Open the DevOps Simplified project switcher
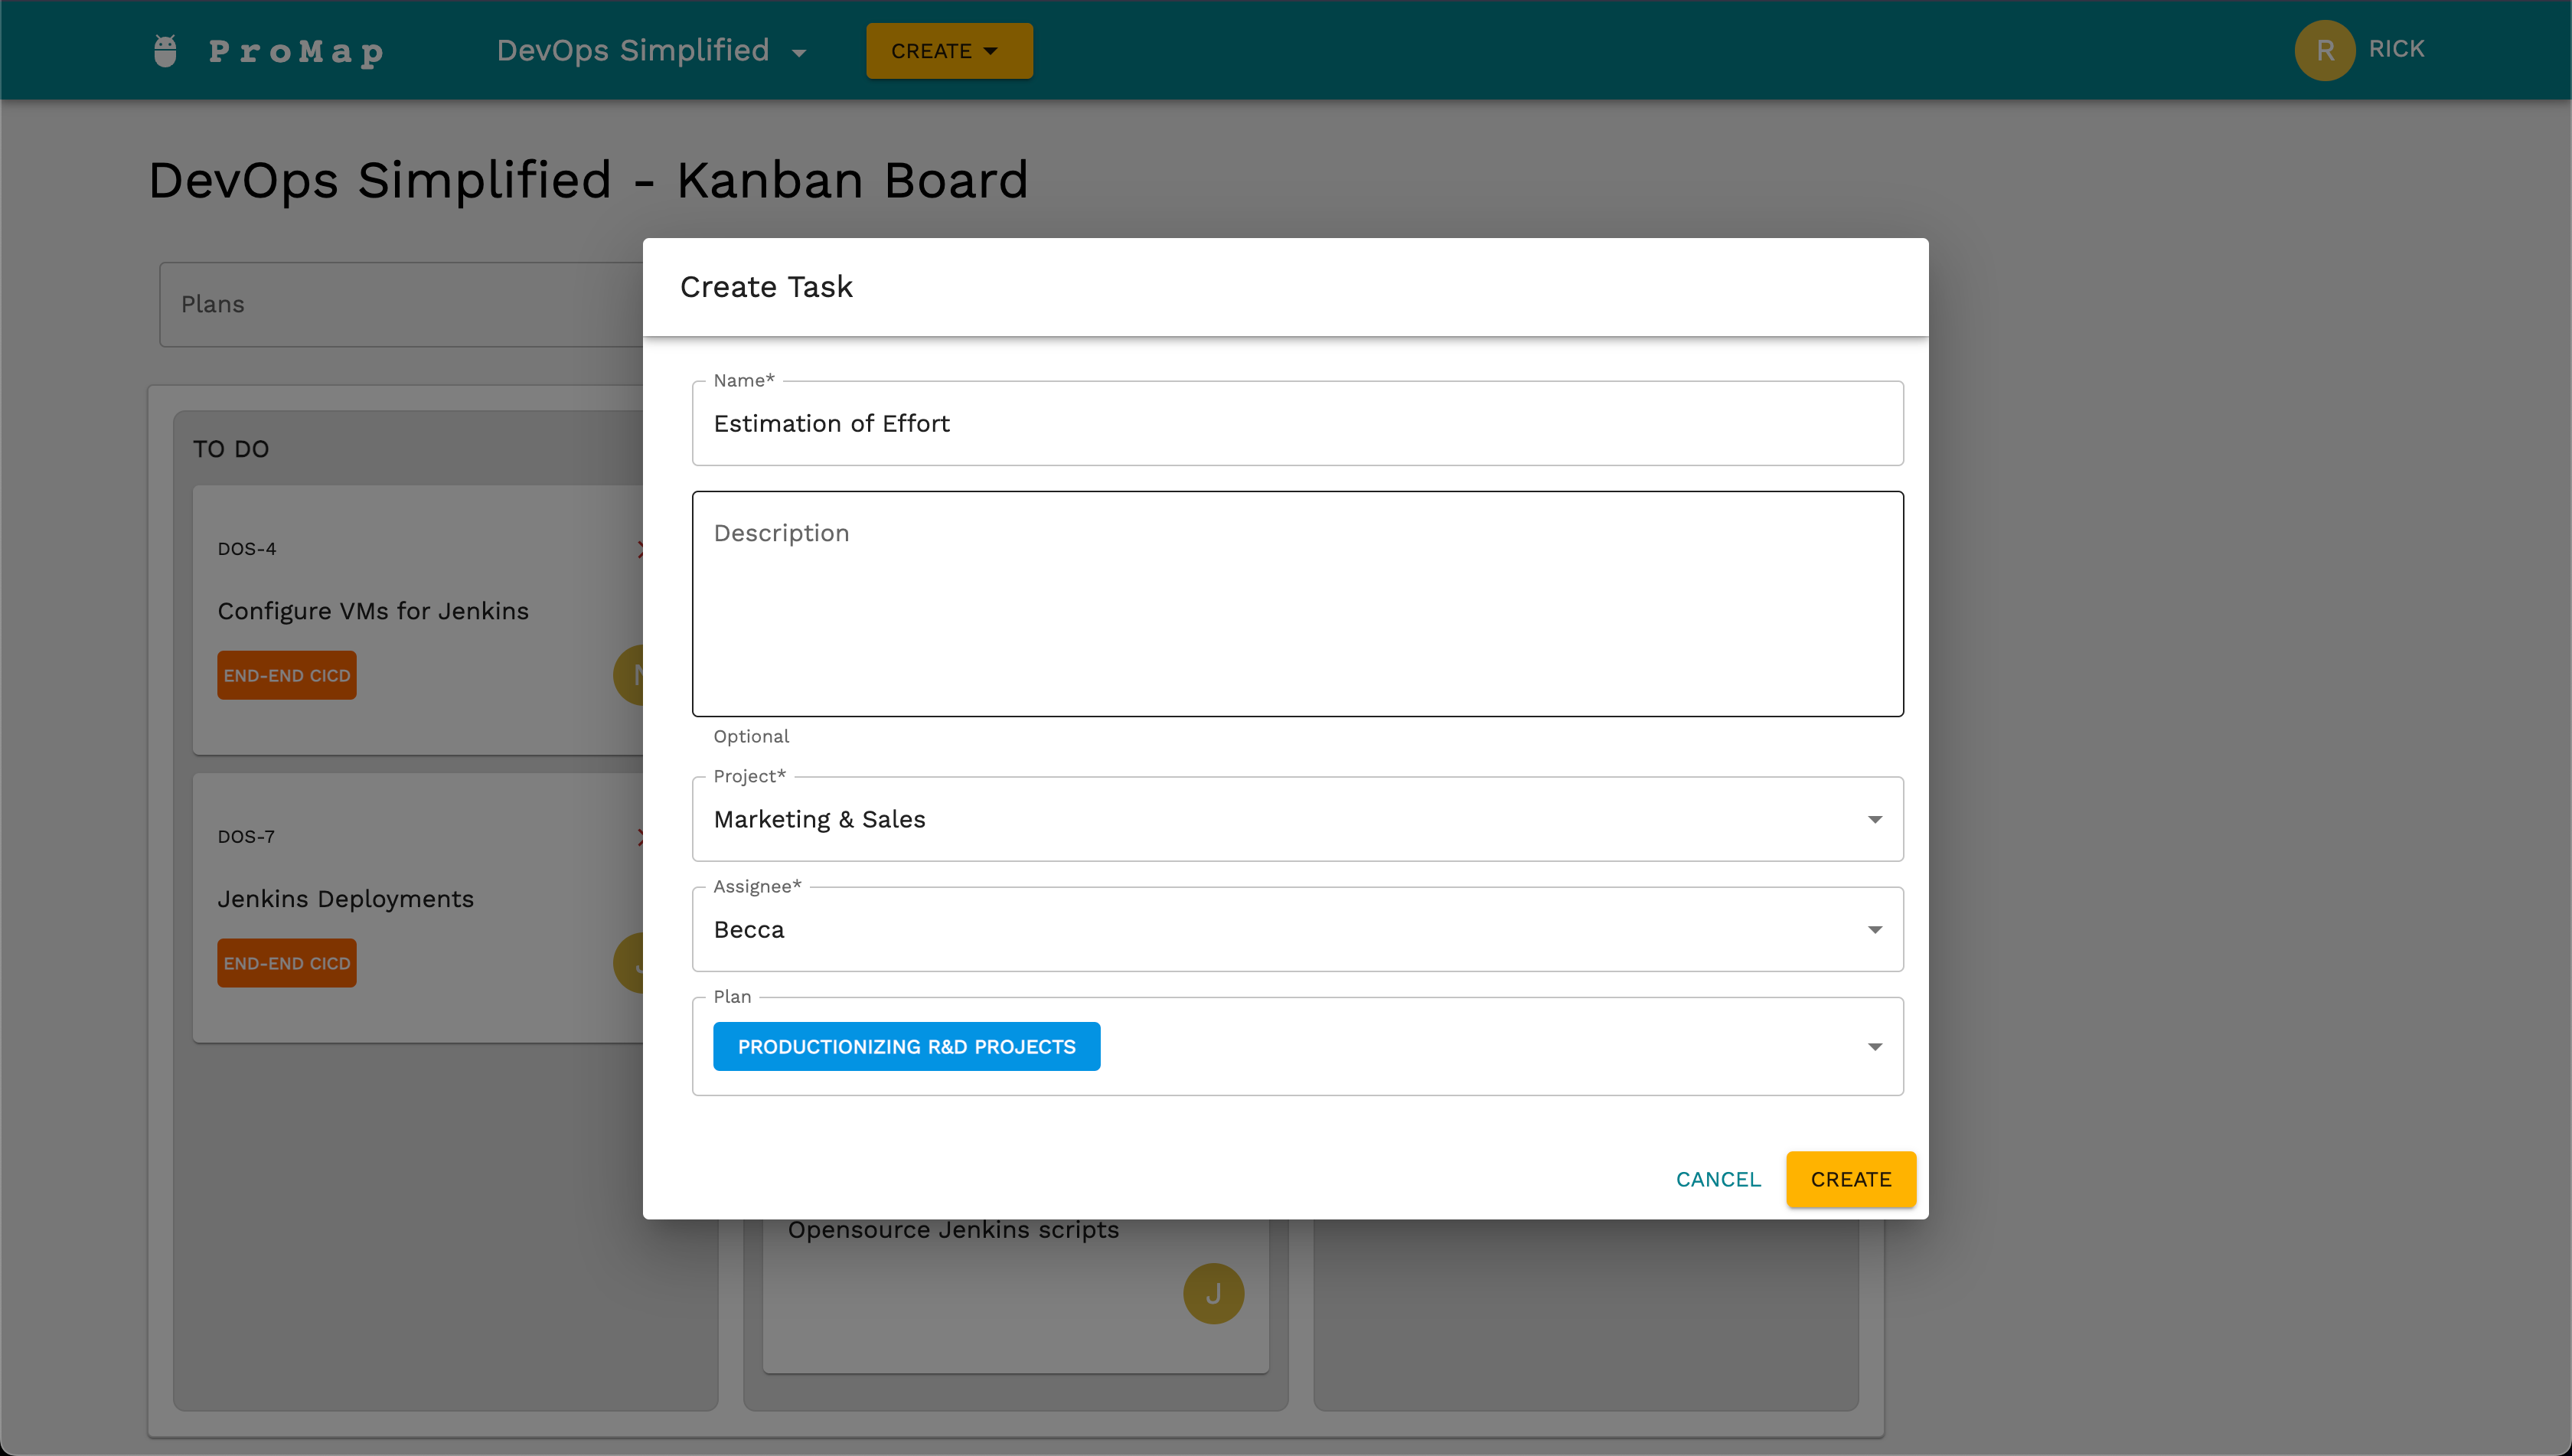This screenshot has height=1456, width=2572. [651, 50]
